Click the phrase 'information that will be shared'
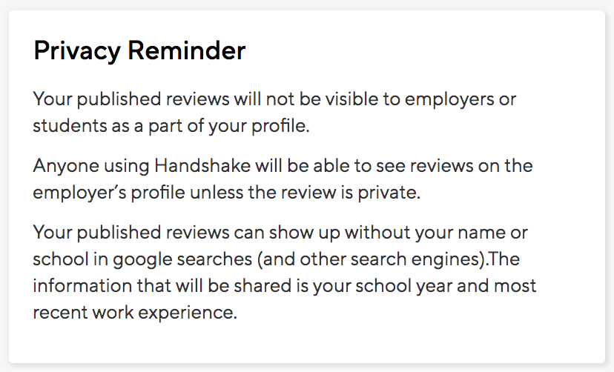This screenshot has width=614, height=372. point(162,286)
